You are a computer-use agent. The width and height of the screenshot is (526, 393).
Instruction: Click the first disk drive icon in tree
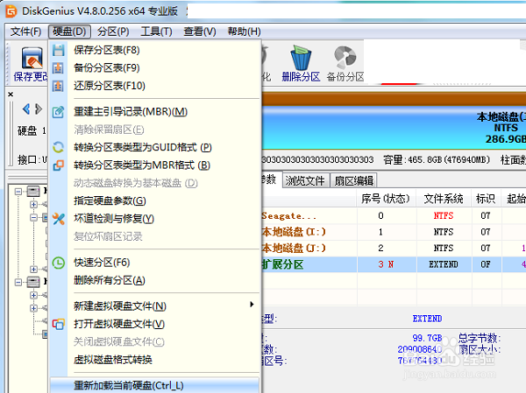[x=33, y=192]
